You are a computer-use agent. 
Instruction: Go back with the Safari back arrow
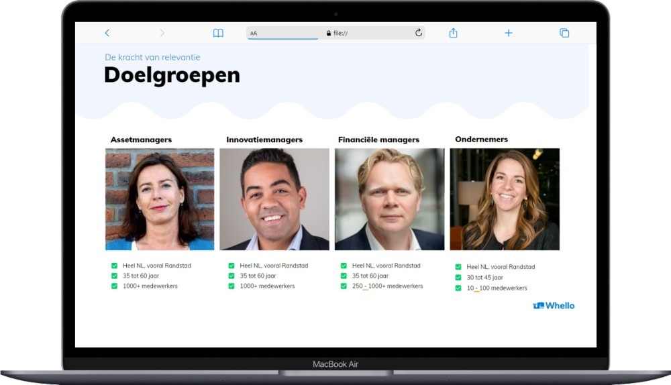tap(107, 33)
